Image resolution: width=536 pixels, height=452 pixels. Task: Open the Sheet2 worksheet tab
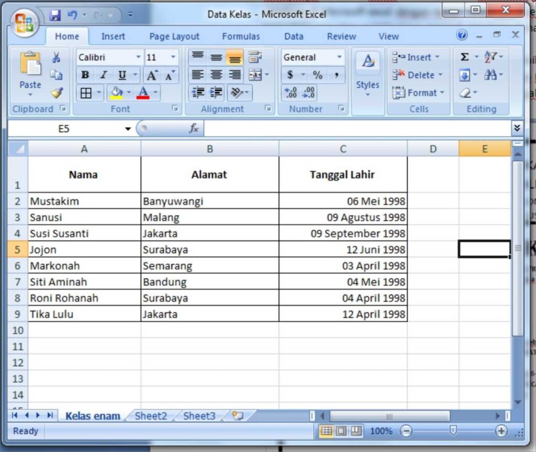tap(150, 415)
